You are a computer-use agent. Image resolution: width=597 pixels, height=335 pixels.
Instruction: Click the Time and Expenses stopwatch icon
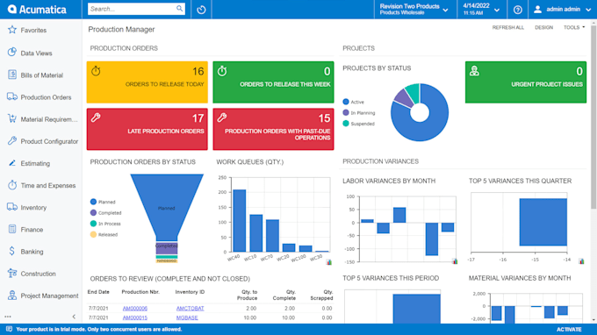tap(12, 185)
